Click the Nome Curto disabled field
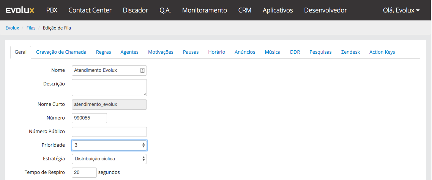 tap(109, 104)
